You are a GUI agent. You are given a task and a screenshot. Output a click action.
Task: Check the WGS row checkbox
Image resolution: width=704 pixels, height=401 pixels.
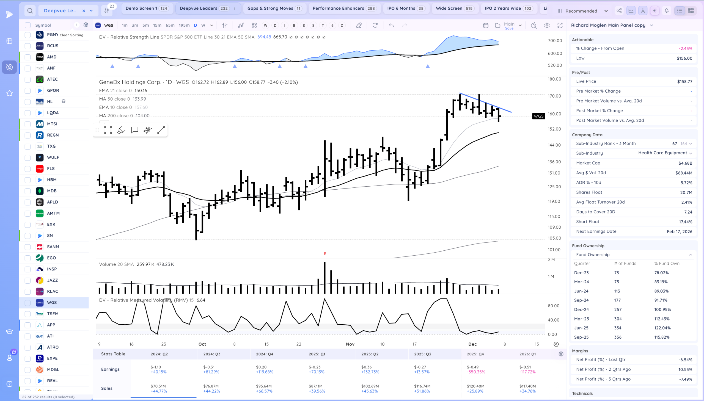point(28,303)
